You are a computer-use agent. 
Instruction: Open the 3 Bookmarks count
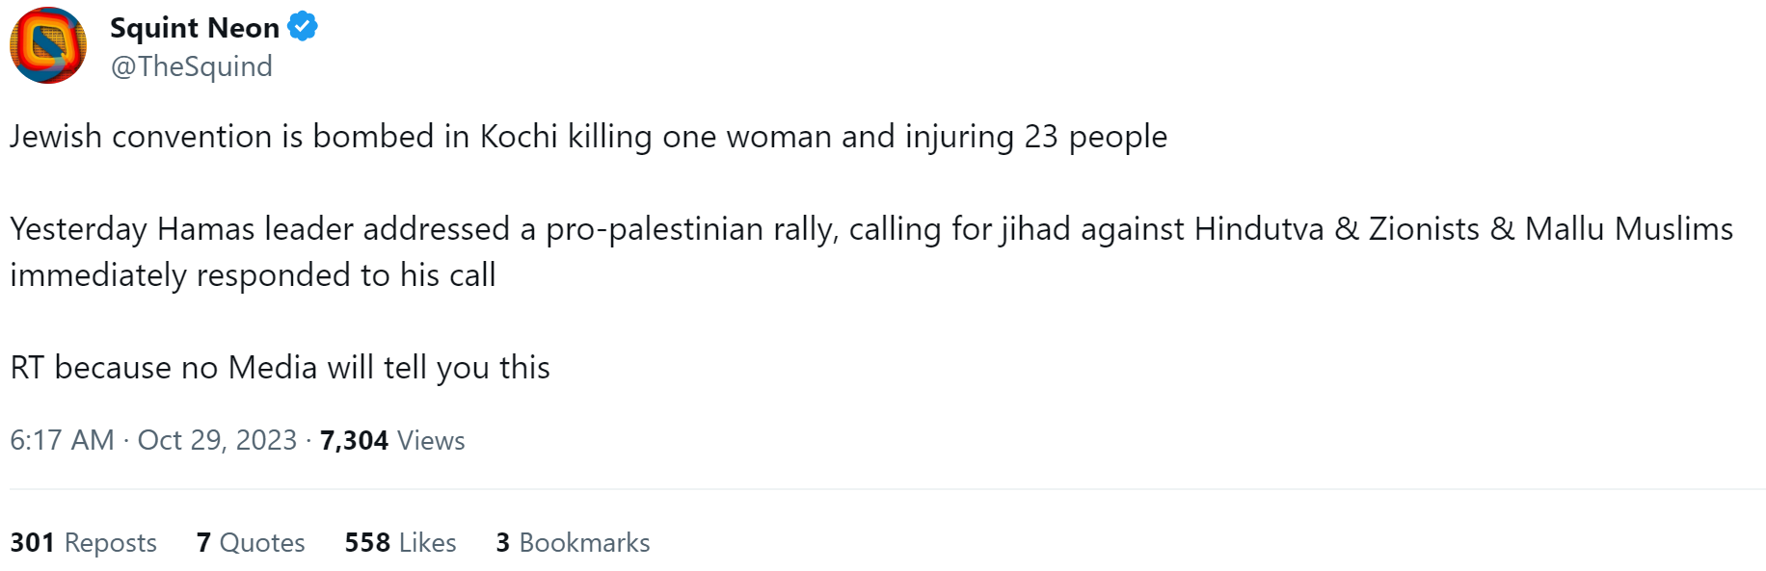[573, 543]
